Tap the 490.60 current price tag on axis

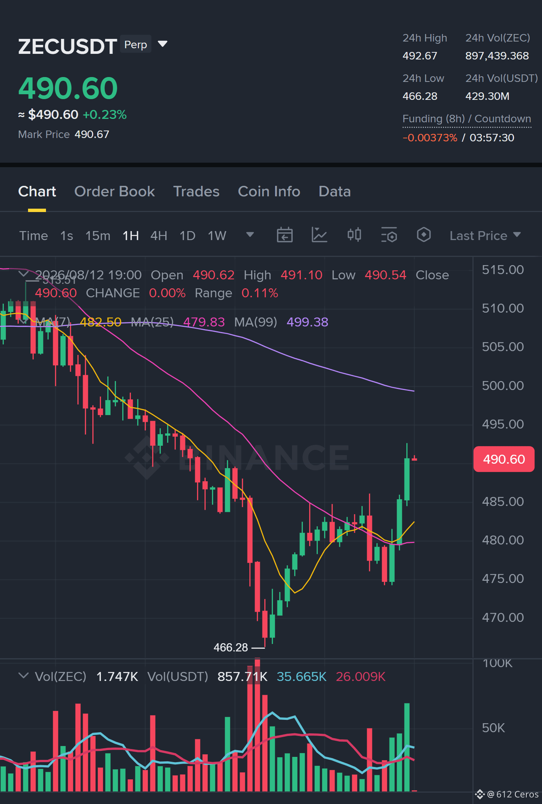(504, 459)
